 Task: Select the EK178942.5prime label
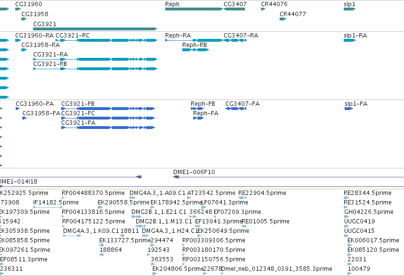pyautogui.click(x=176, y=202)
